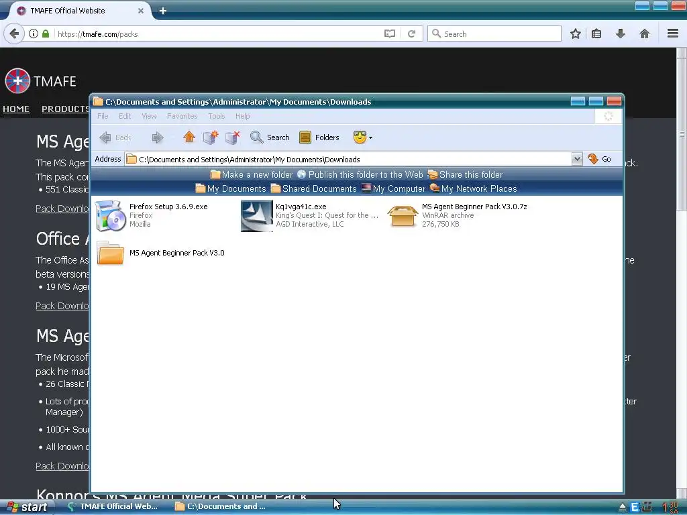Open My Computer shortcut

pos(393,188)
